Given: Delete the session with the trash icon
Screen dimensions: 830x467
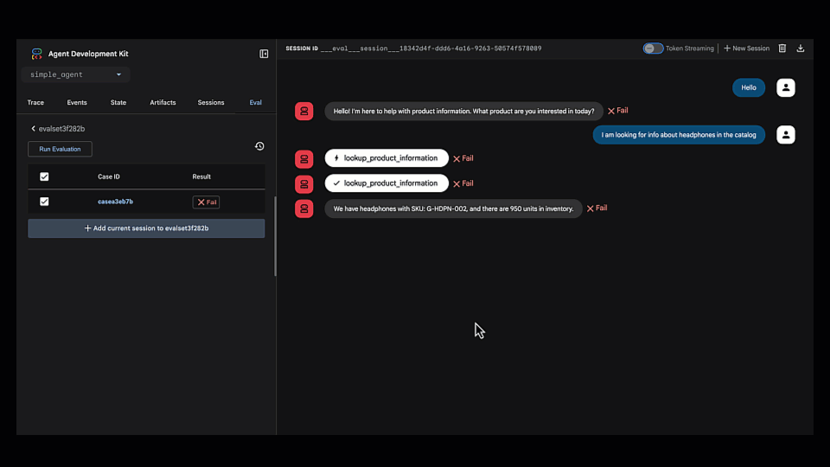Looking at the screenshot, I should (x=782, y=48).
